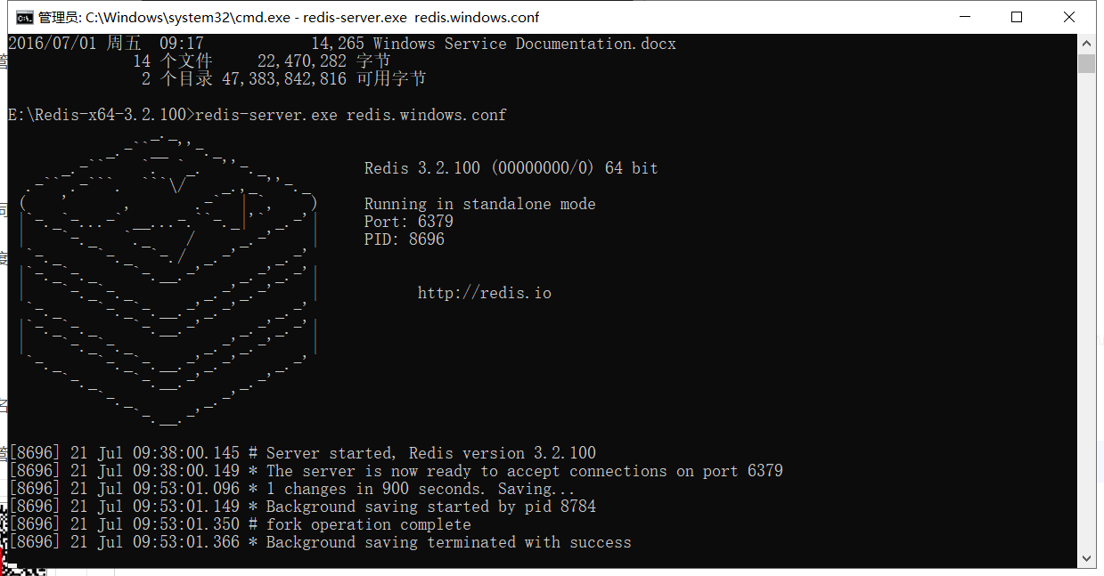Viewport: 1104px width, 576px height.
Task: Click '47,383,842,816 可用字节' free space text
Action: click(323, 79)
